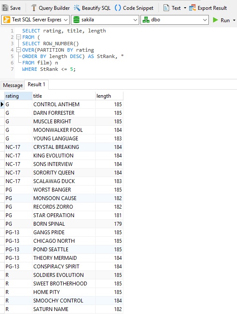Click the Export Result icon
The width and height of the screenshot is (237, 314).
pyautogui.click(x=192, y=8)
